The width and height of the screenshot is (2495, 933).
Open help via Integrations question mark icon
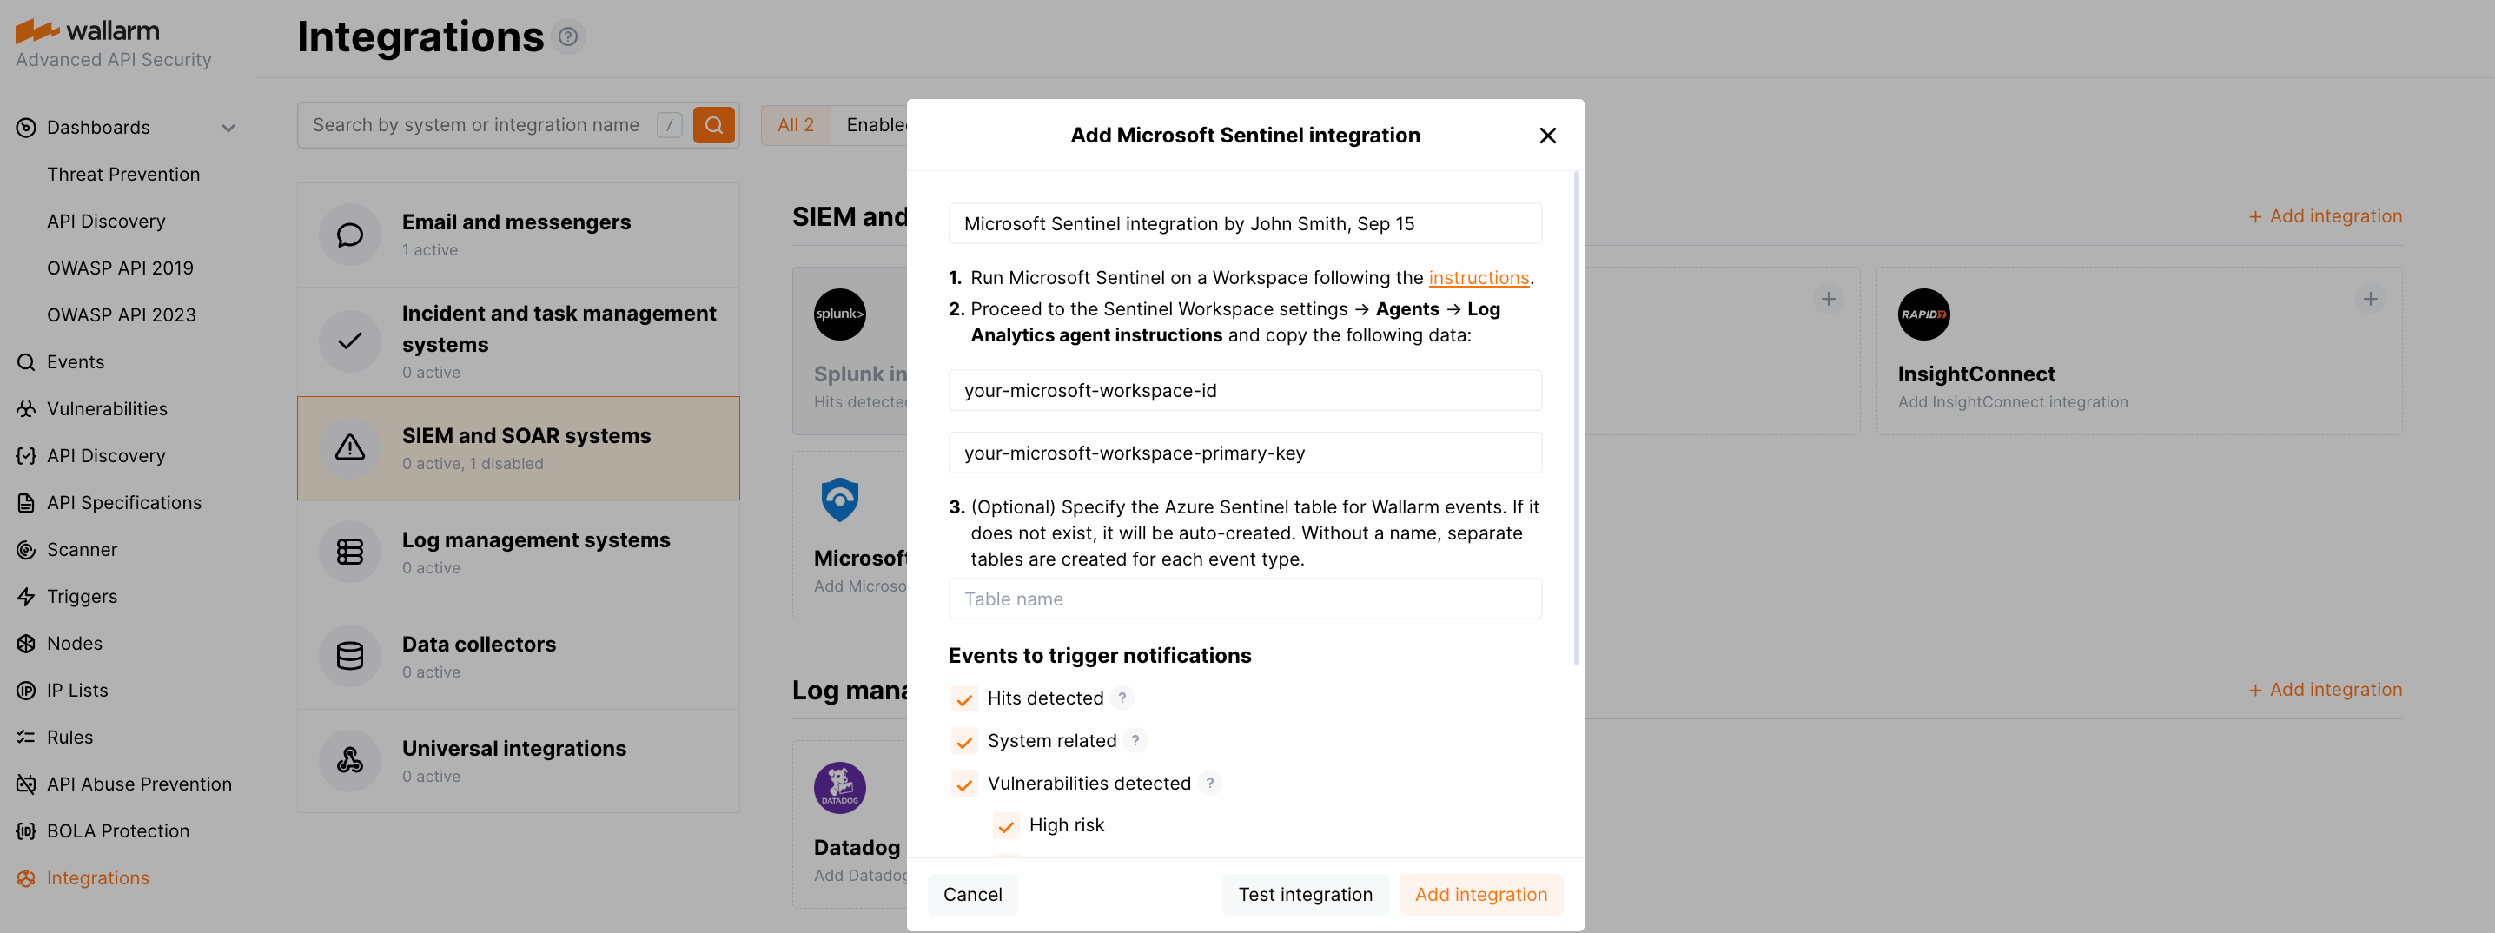[570, 36]
